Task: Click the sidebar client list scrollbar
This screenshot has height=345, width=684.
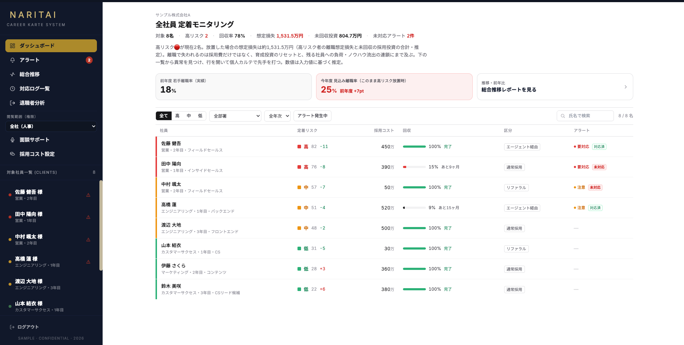Action: click(x=101, y=225)
